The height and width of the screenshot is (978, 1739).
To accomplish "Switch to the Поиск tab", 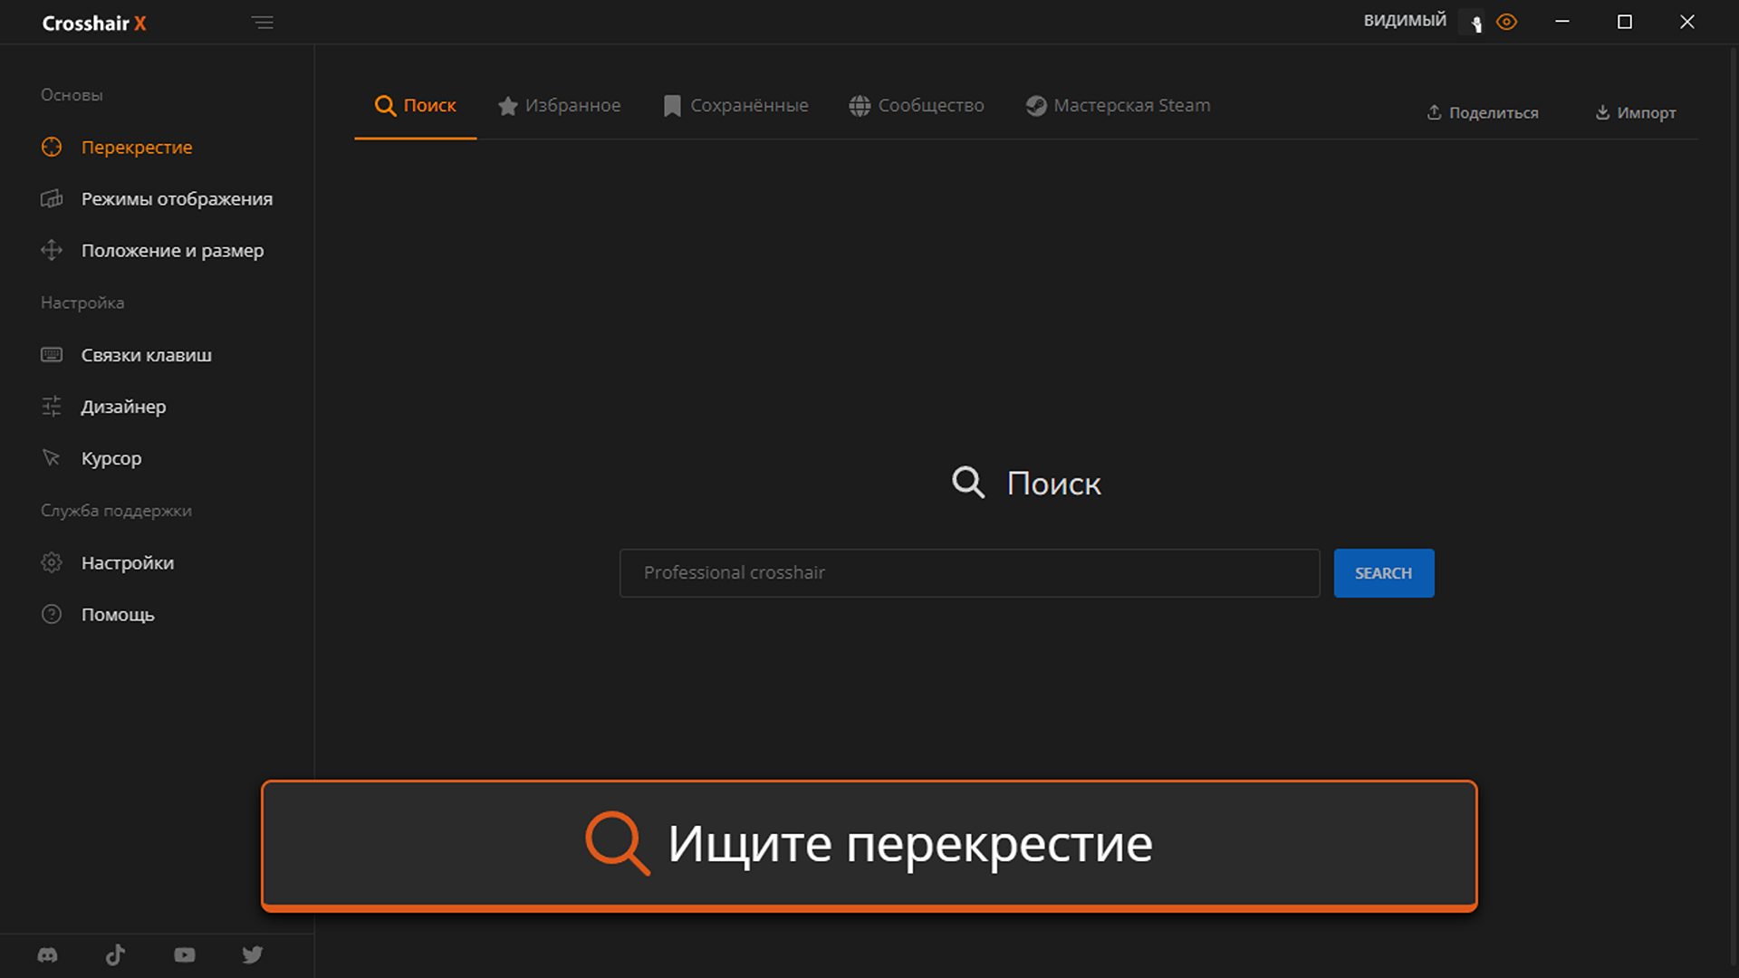I will (x=416, y=106).
